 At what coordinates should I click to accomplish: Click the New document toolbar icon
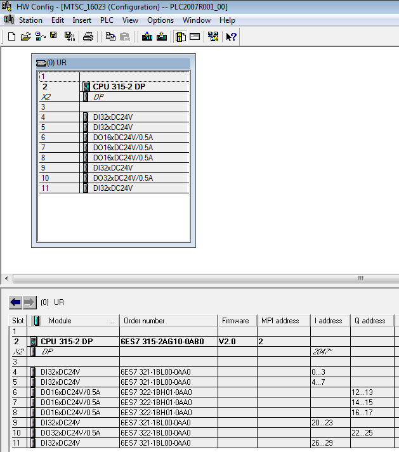pos(11,37)
